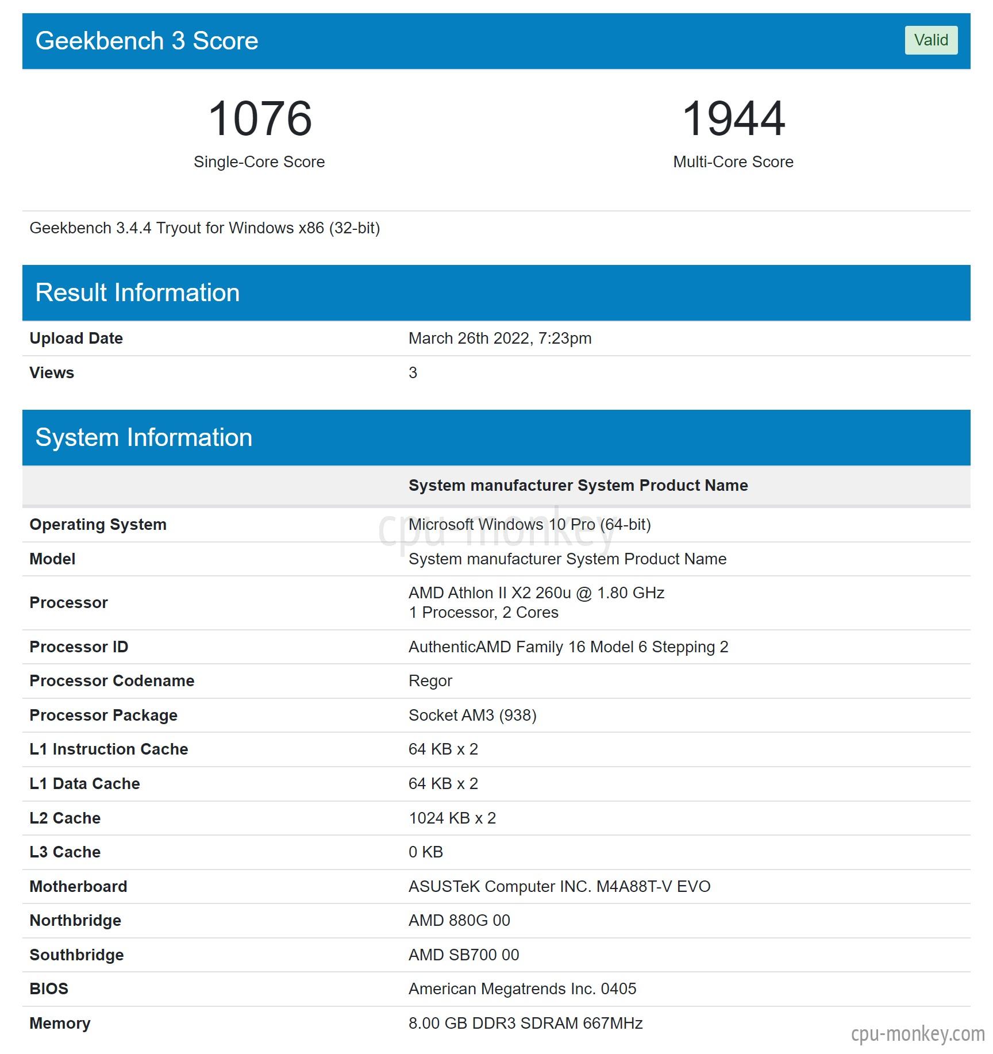Select the views count 3
993x1054 pixels.
click(x=413, y=372)
